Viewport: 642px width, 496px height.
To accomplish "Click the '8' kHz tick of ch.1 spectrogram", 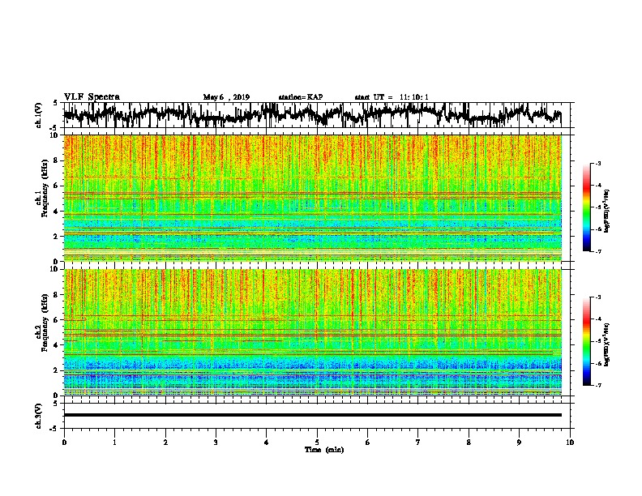I will tap(58, 160).
